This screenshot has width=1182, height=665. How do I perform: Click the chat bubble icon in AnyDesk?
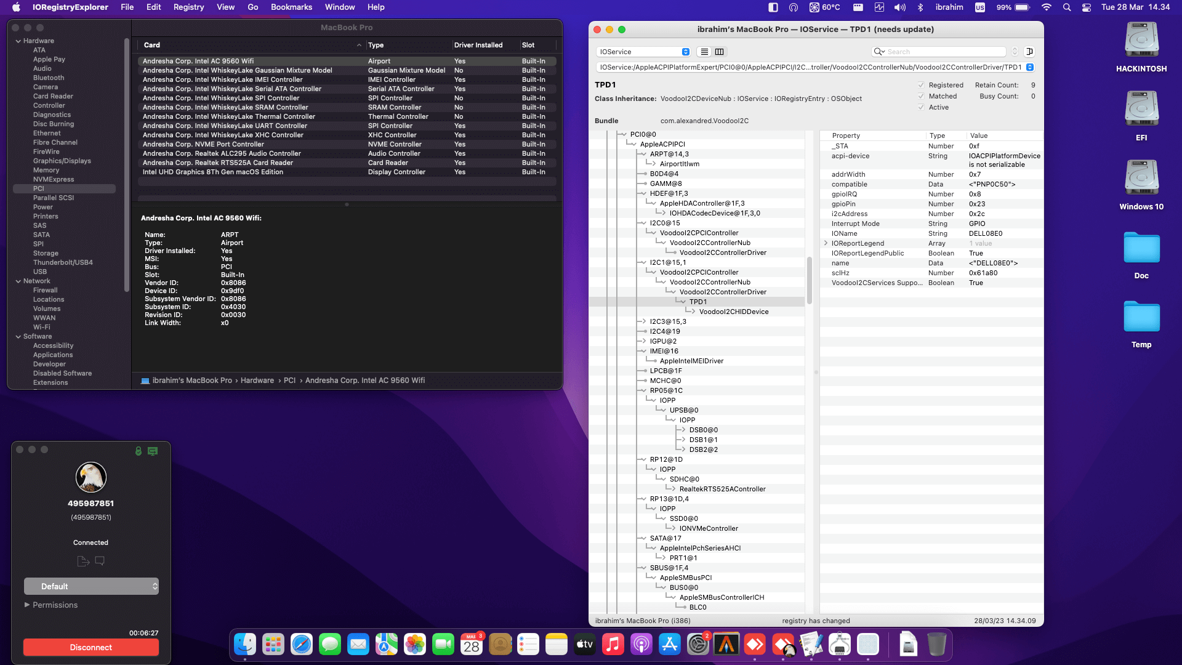(100, 561)
